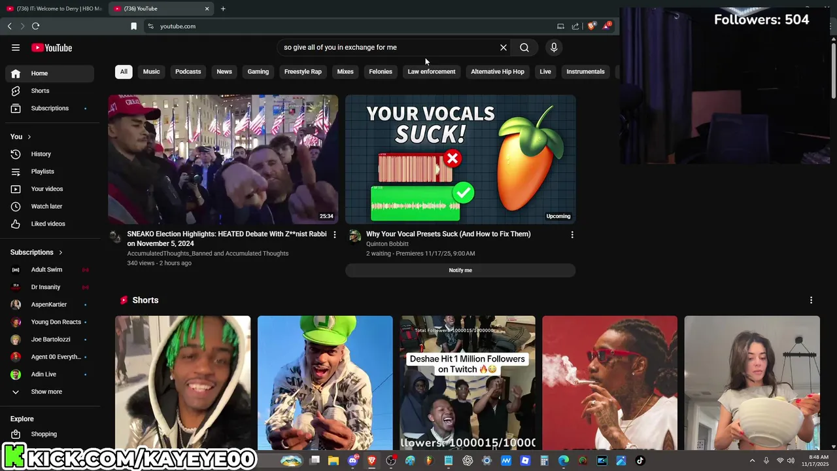Select the Music filter chip
Image resolution: width=837 pixels, height=471 pixels.
coord(152,71)
